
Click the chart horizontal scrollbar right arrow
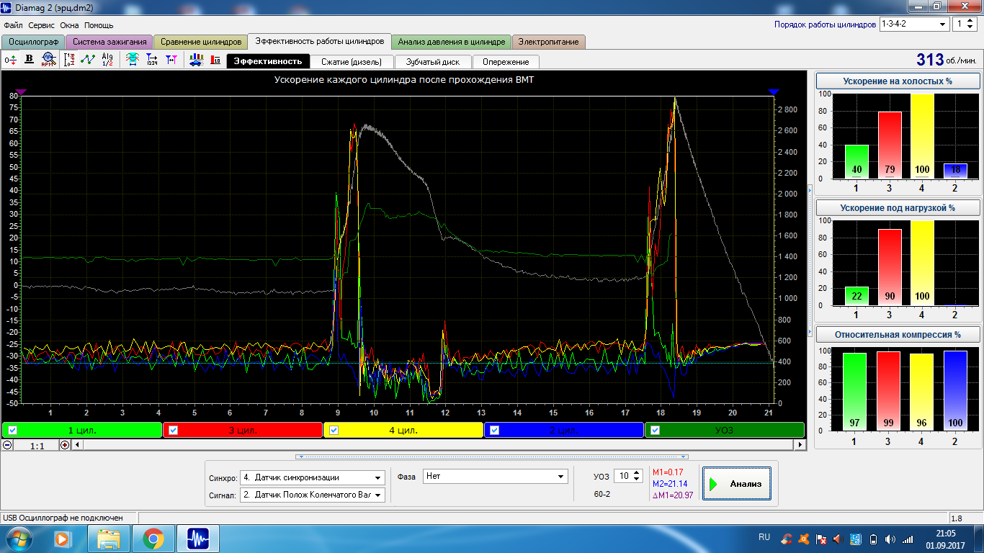click(x=800, y=445)
